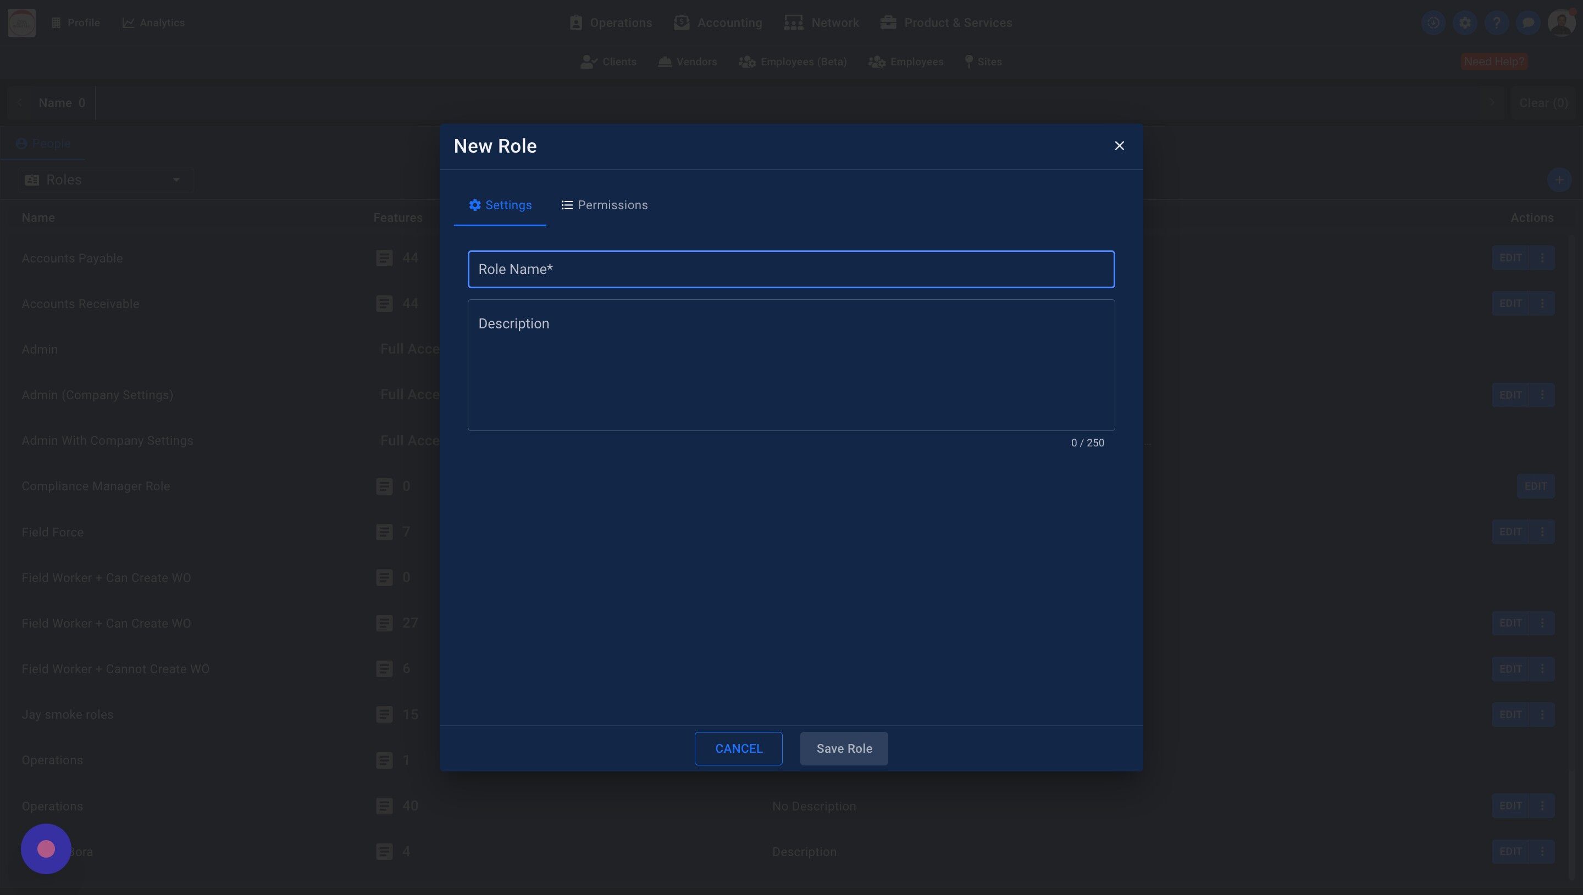
Task: Open the Operations menu in the top bar
Action: [610, 23]
